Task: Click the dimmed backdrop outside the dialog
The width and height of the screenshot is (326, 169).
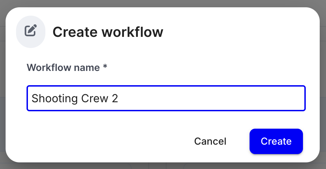Action: pos(162,3)
